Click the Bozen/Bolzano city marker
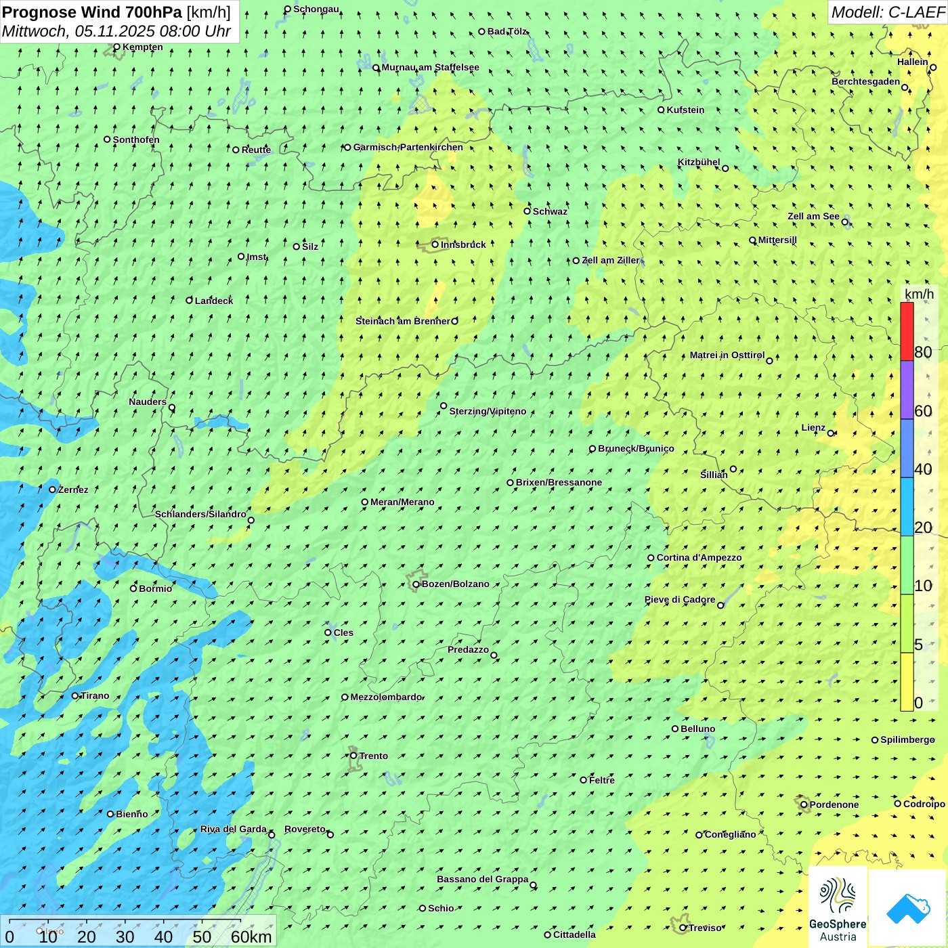The width and height of the screenshot is (948, 948). point(416,584)
